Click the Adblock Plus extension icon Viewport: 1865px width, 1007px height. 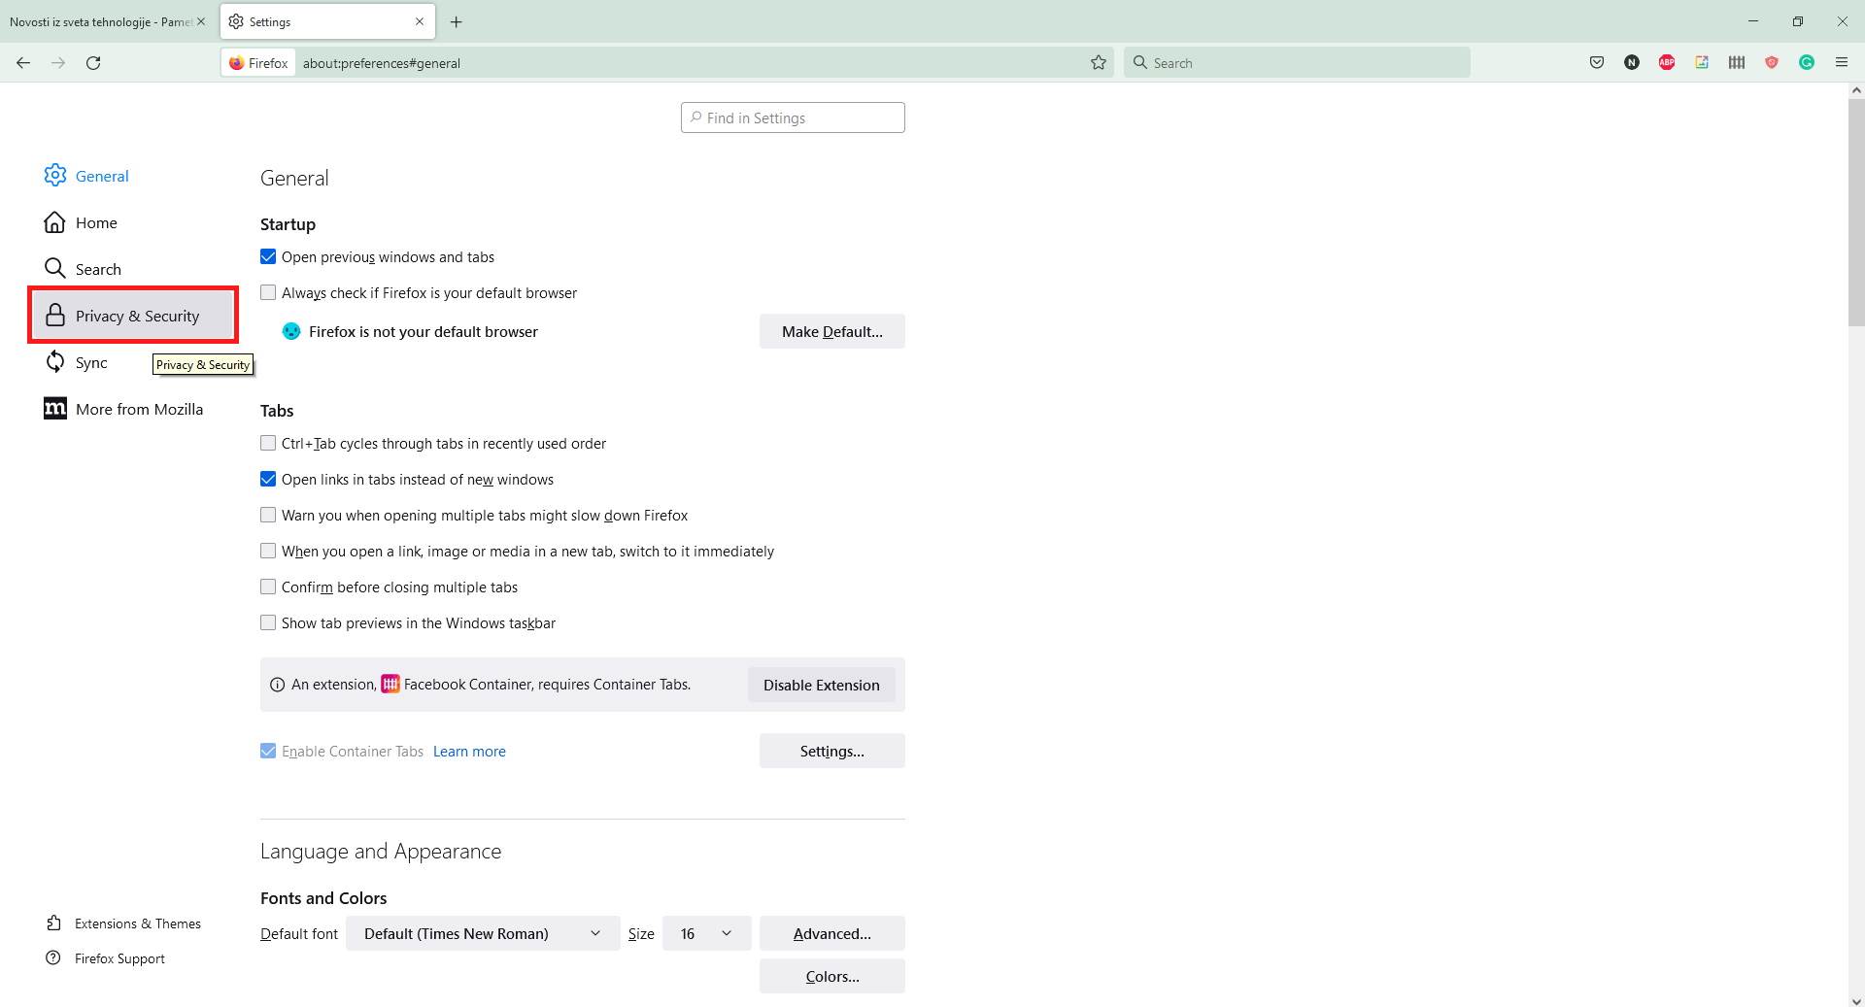[1667, 62]
